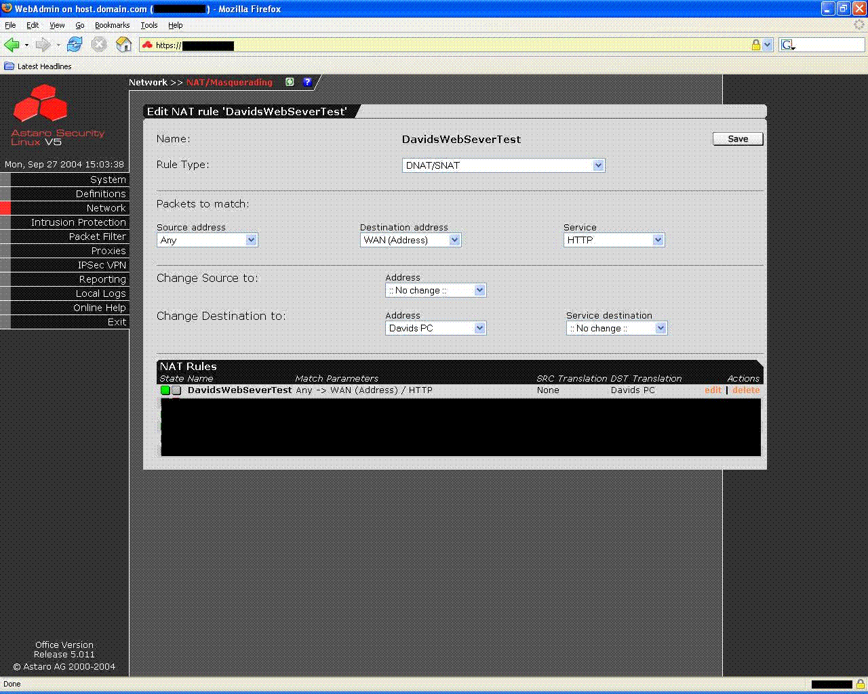Select Packet Filter in the sidebar
Screen dimensions: 868x694
tap(97, 237)
